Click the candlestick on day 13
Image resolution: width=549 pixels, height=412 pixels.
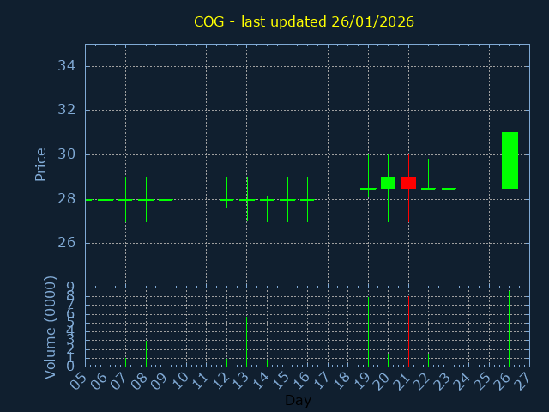click(x=247, y=199)
